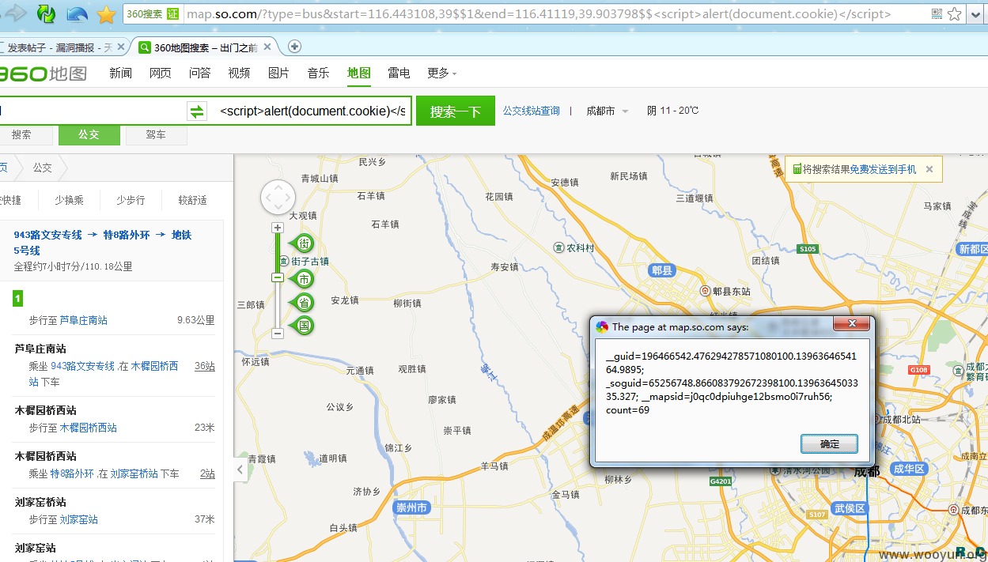Viewport: 988px width, 562px height.
Task: Select the green 公交 tab
Action: click(x=89, y=135)
